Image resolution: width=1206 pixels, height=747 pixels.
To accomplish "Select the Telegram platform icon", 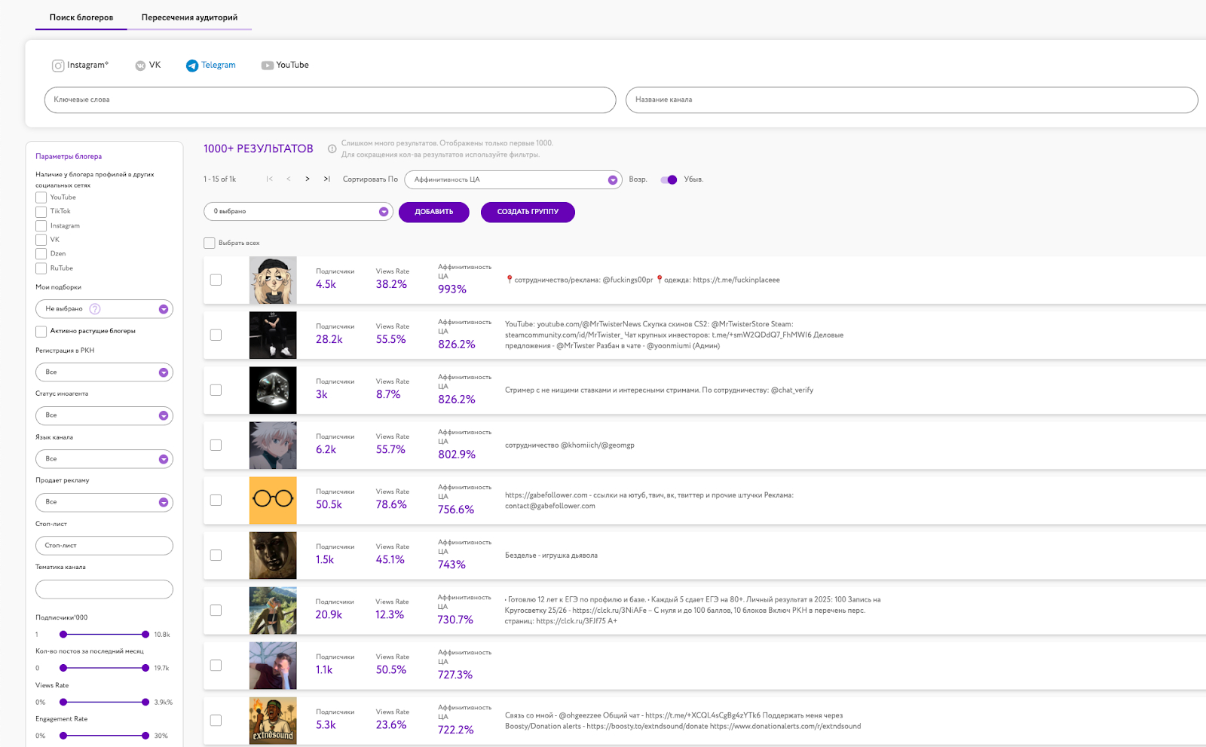I will pos(192,66).
